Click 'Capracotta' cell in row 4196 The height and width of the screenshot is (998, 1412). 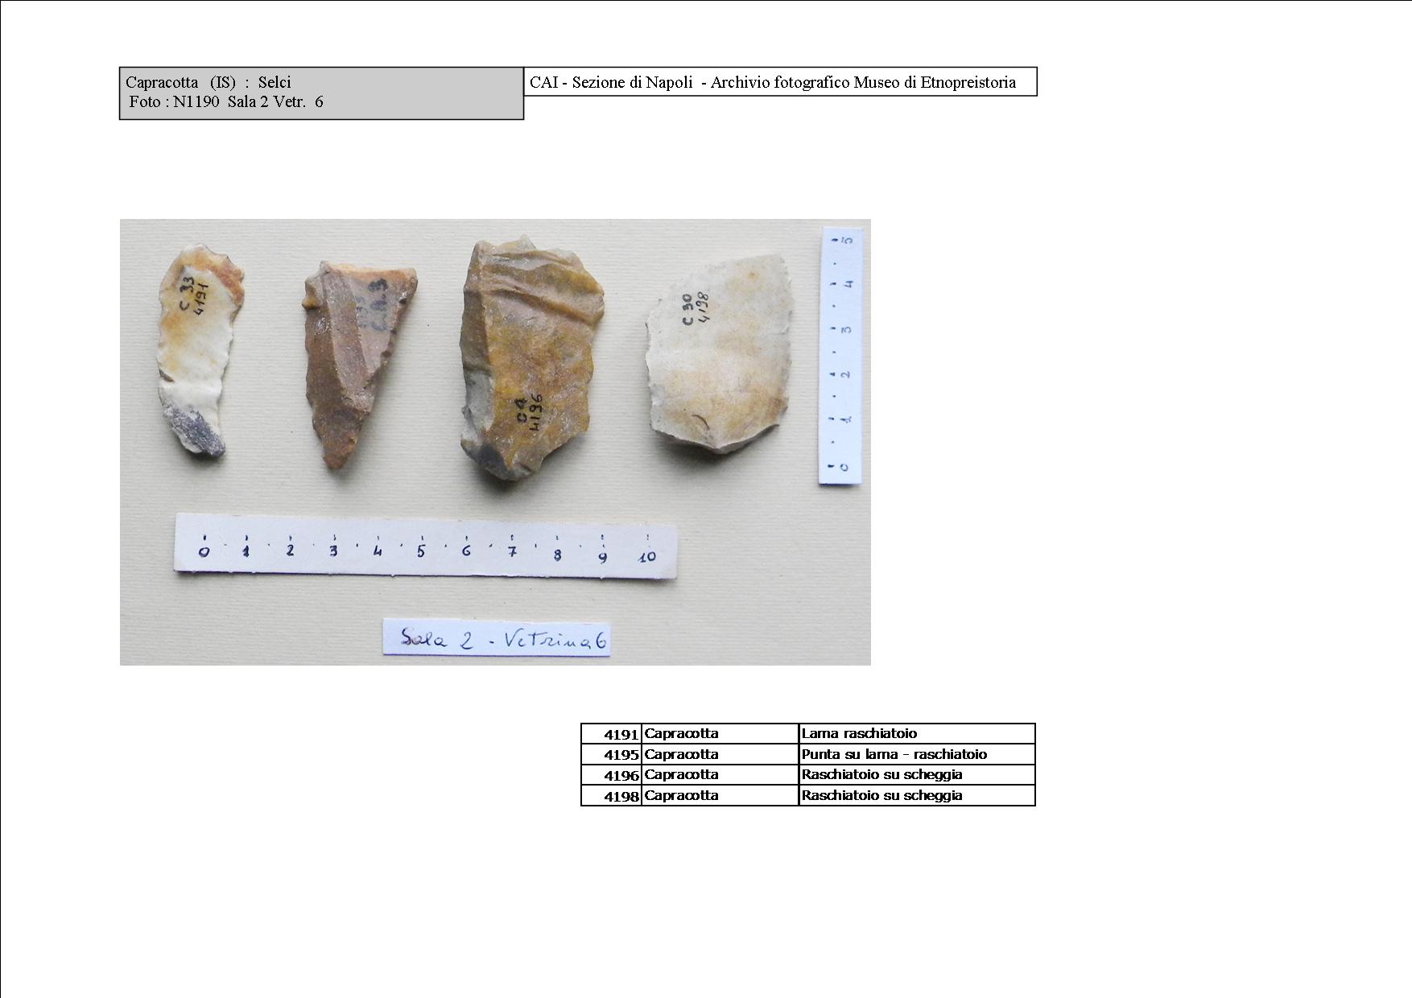720,775
